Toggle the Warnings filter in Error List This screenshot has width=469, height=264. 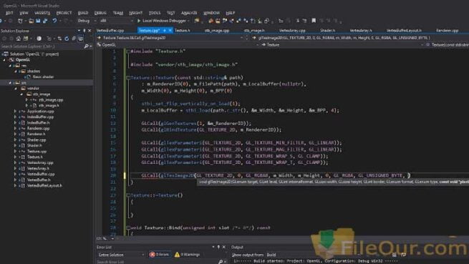(187, 255)
